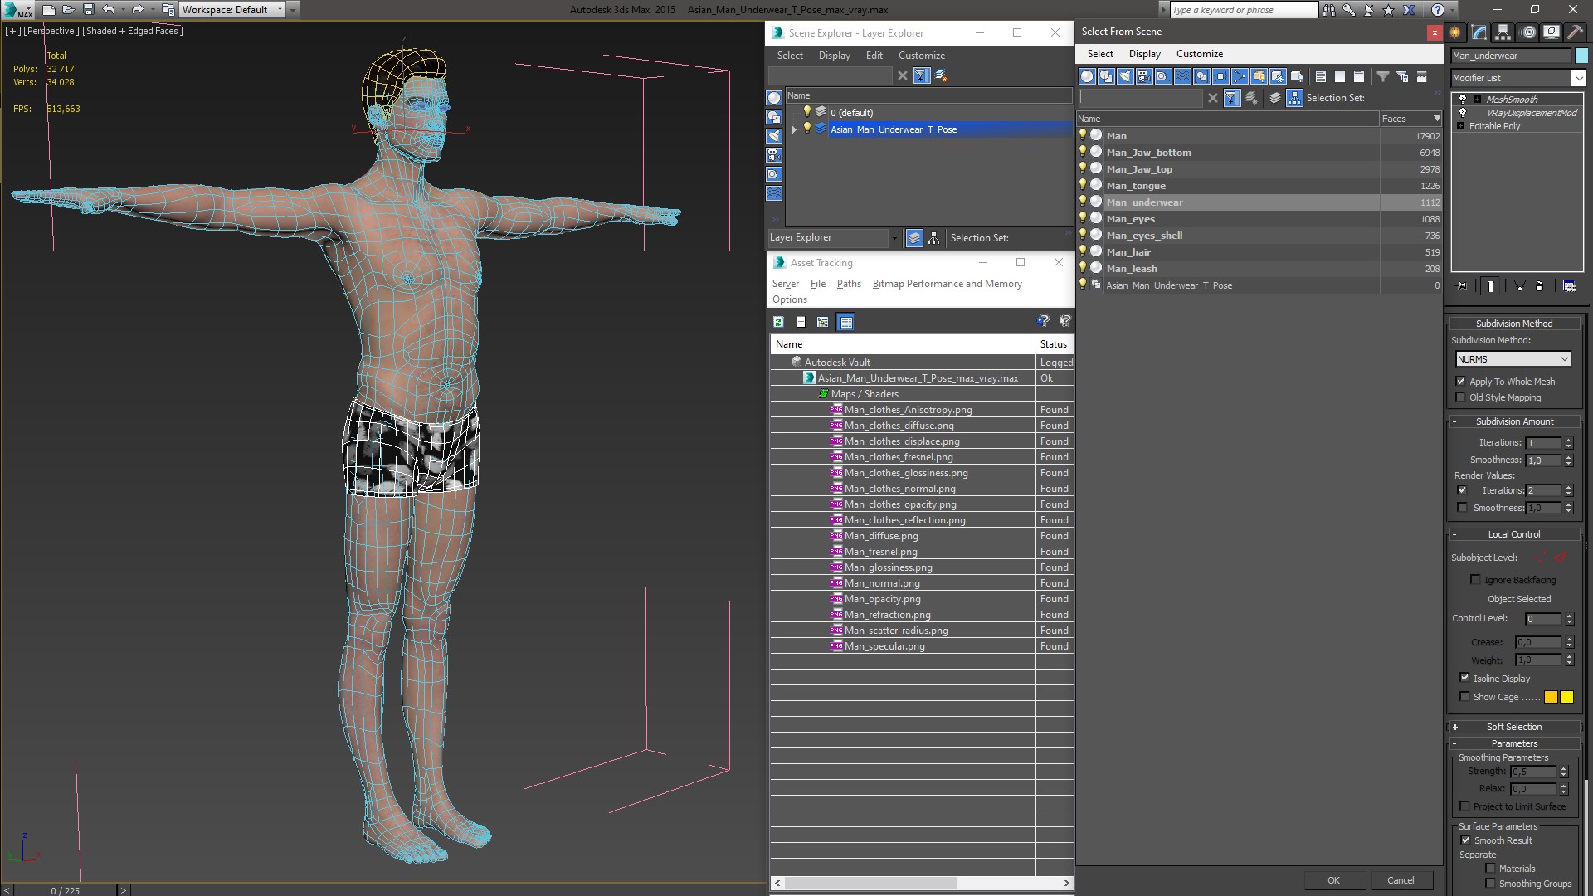Toggle Render Values Iterations checkbox
The height and width of the screenshot is (896, 1593).
coord(1462,490)
